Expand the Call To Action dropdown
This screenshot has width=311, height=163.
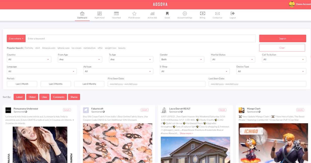pos(284,59)
